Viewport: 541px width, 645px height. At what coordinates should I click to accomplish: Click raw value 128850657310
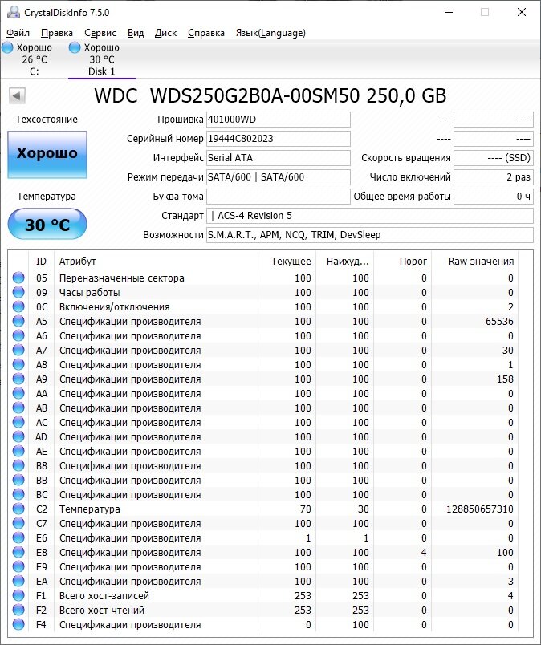point(480,509)
